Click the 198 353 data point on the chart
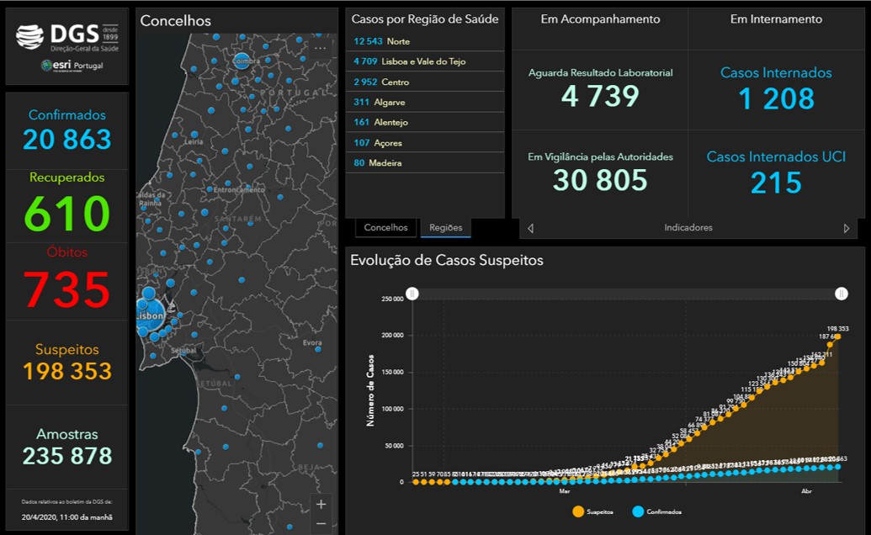 (x=837, y=336)
